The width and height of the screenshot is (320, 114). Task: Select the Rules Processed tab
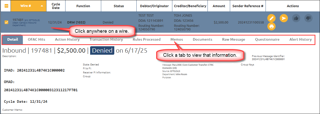pyautogui.click(x=146, y=40)
